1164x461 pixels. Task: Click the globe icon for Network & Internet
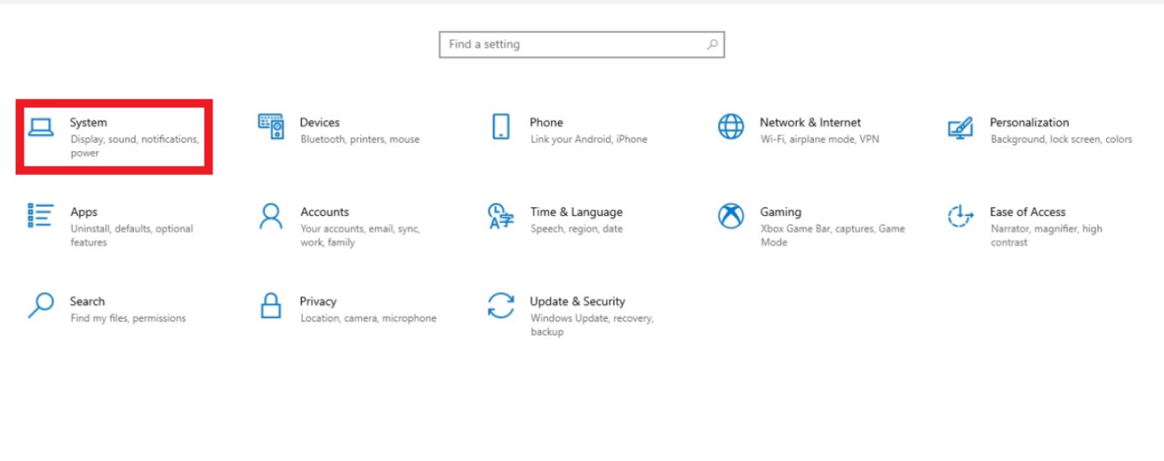click(x=730, y=127)
